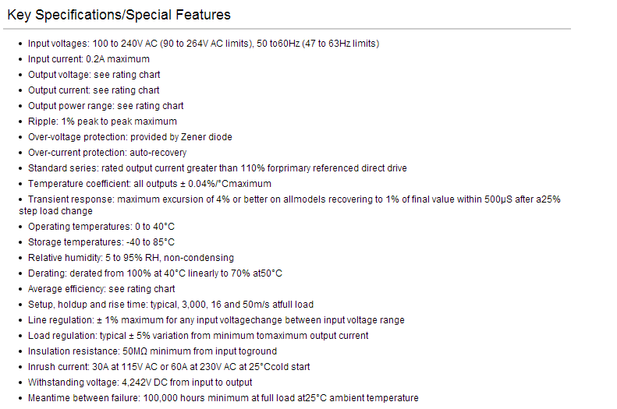Click the Ripple 1% peak to peak line
The width and height of the screenshot is (617, 409).
tap(102, 122)
